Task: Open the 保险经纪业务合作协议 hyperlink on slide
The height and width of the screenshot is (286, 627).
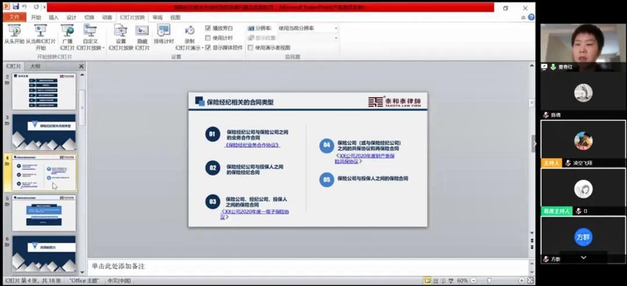Action: point(253,145)
